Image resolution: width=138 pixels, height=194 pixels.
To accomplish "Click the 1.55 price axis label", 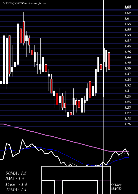I will coord(128,30).
